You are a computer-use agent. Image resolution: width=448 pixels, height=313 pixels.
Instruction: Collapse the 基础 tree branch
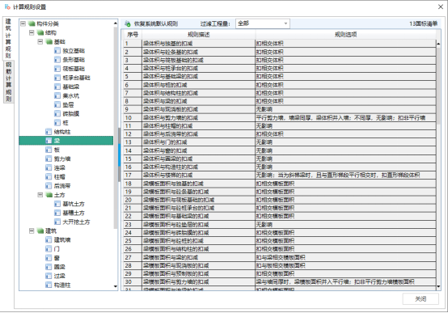click(x=40, y=42)
